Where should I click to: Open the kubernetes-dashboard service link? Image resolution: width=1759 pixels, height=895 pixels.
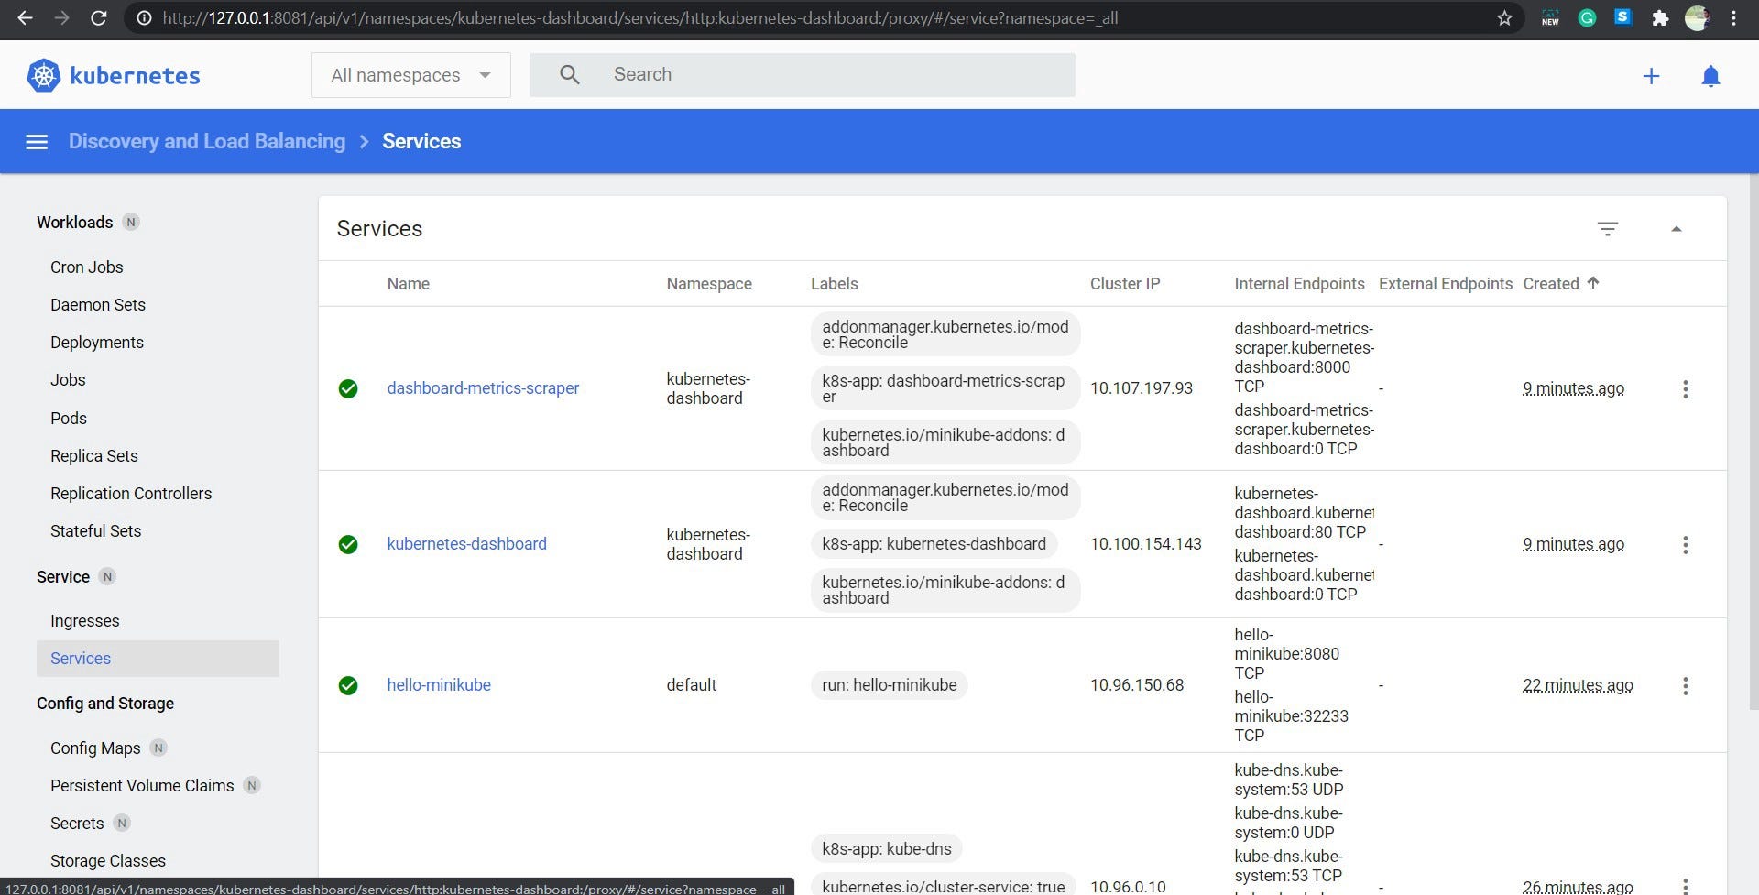[x=466, y=544]
